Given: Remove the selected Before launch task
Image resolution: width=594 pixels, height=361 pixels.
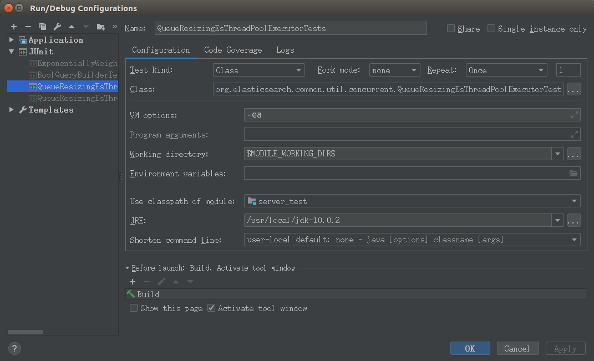Looking at the screenshot, I should click(x=147, y=282).
